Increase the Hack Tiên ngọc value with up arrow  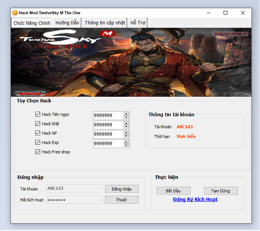(126, 114)
